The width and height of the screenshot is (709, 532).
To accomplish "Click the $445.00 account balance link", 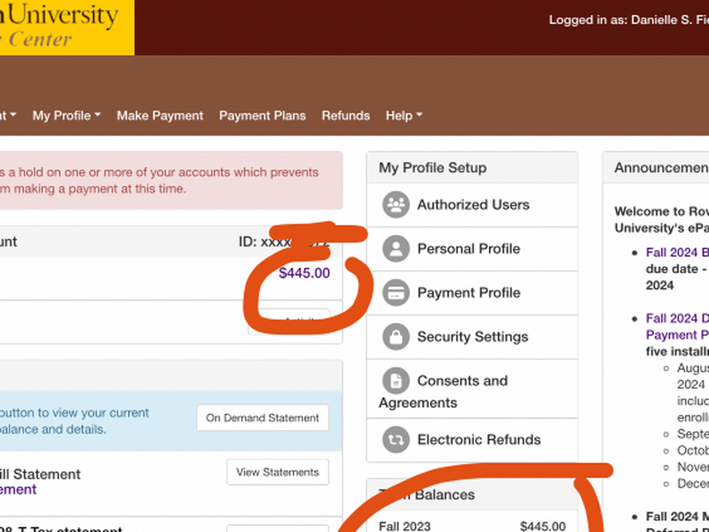I will click(x=304, y=273).
